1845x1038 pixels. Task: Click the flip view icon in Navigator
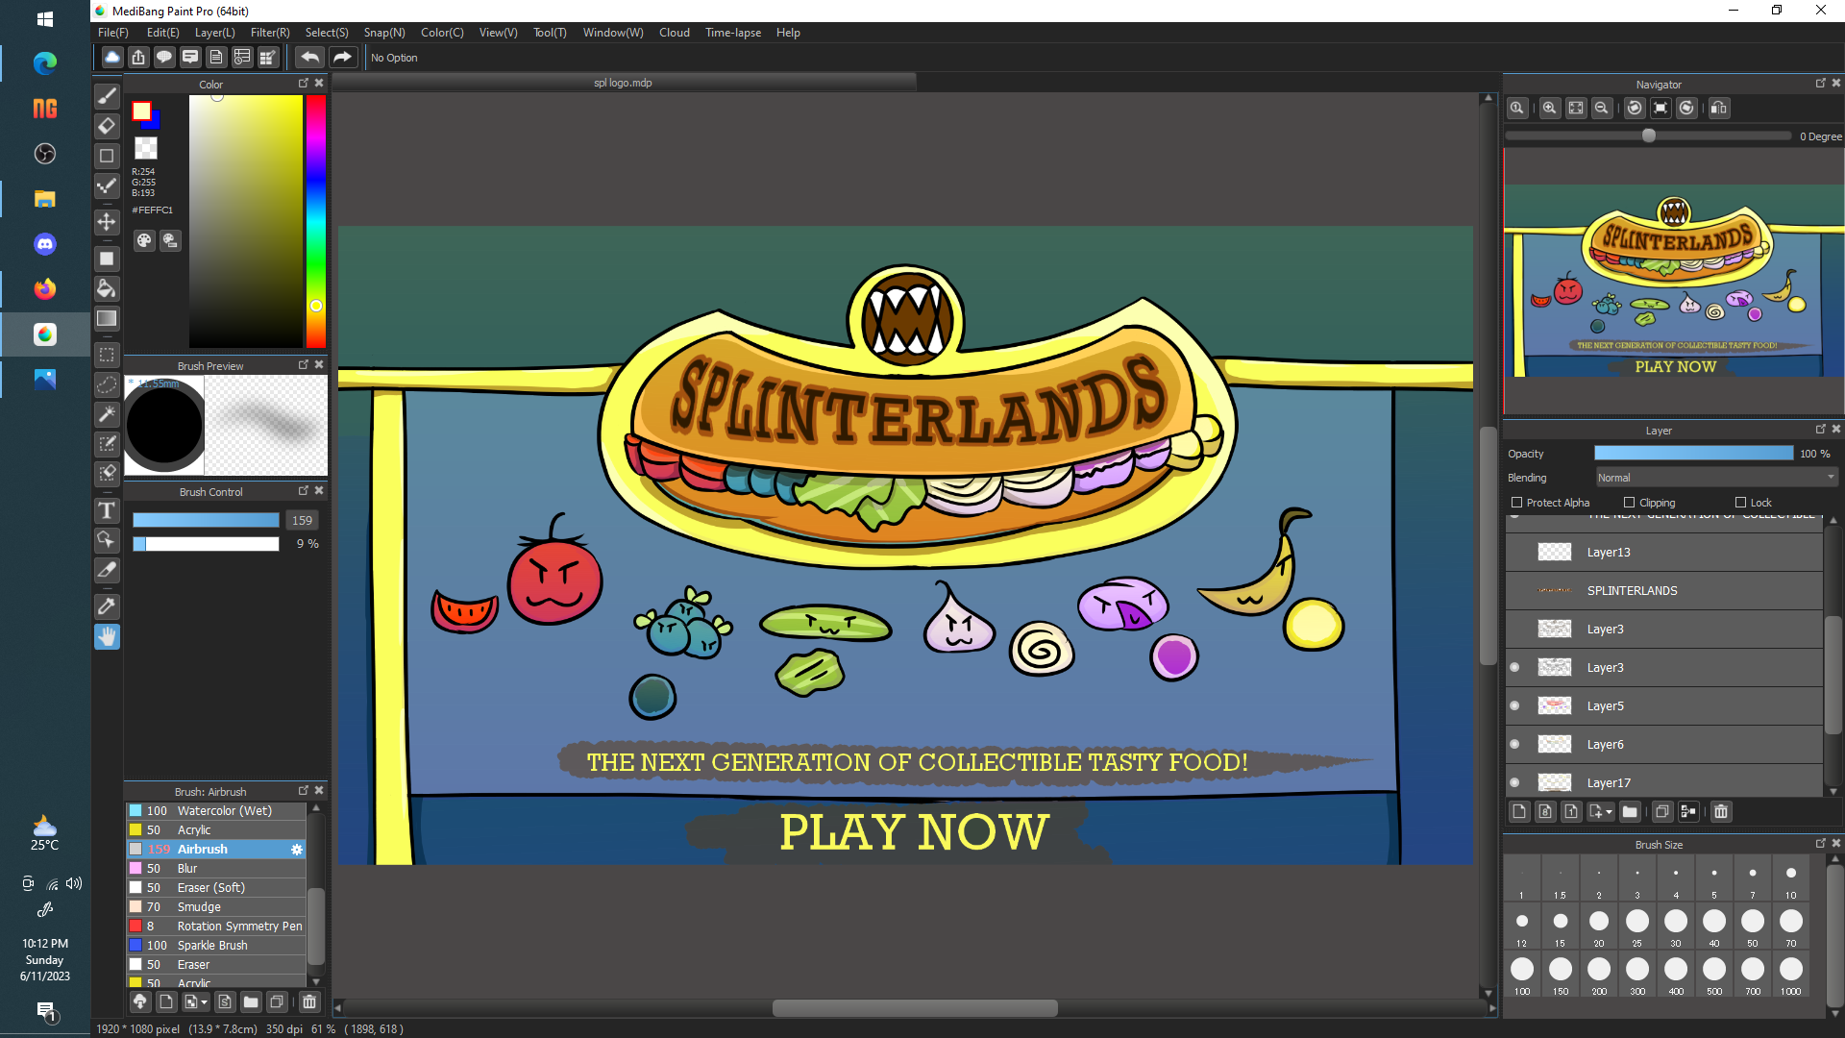point(1719,109)
